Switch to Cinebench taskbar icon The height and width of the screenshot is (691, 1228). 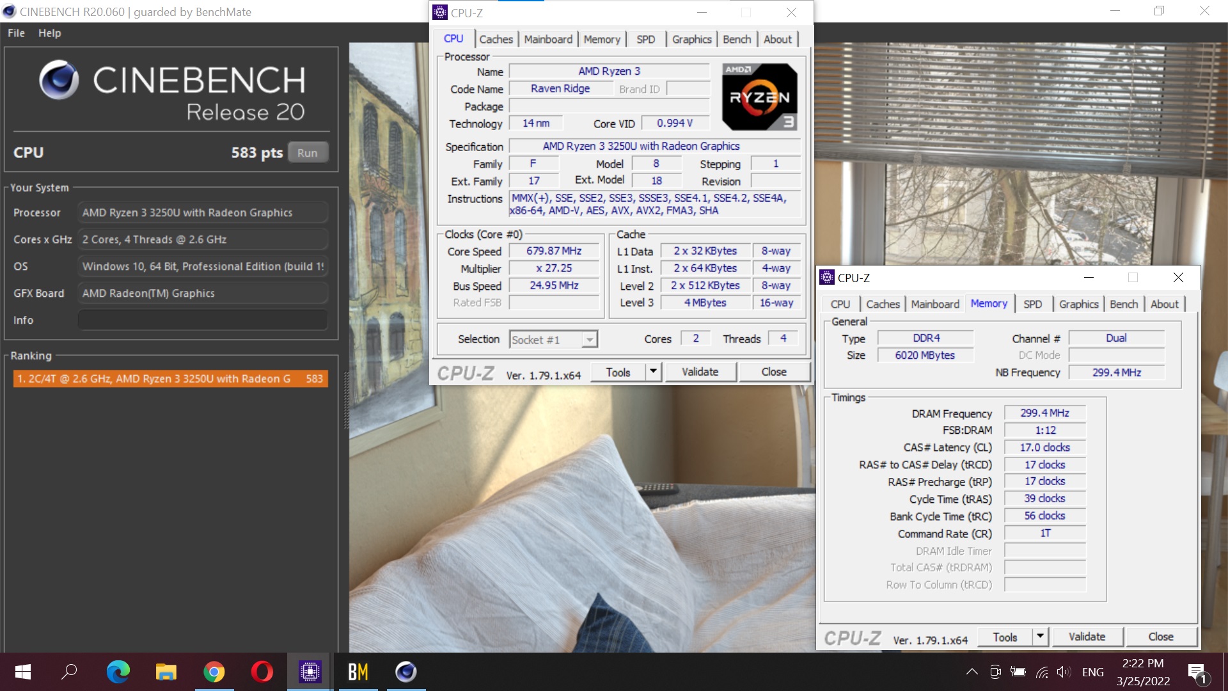[x=406, y=672]
